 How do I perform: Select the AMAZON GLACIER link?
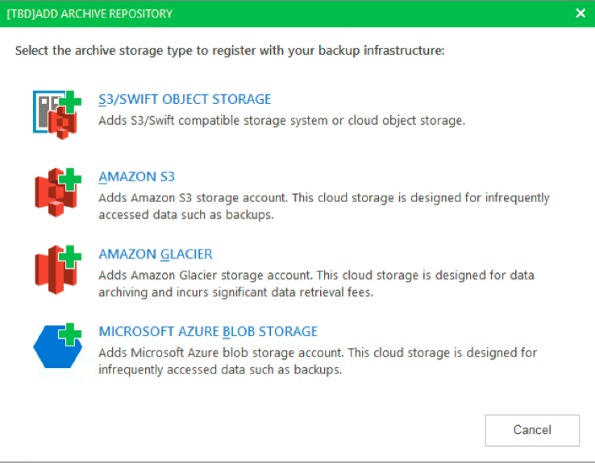pos(156,254)
